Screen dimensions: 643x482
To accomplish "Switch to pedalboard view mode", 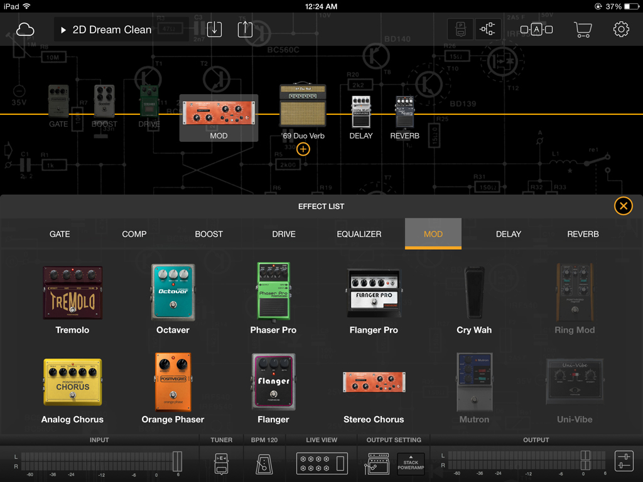I will pyautogui.click(x=460, y=29).
